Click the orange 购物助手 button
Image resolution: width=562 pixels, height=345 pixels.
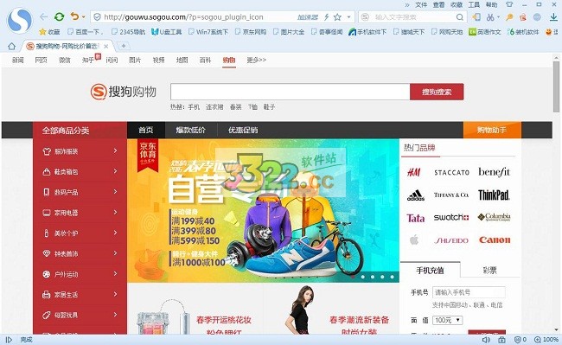[492, 130]
